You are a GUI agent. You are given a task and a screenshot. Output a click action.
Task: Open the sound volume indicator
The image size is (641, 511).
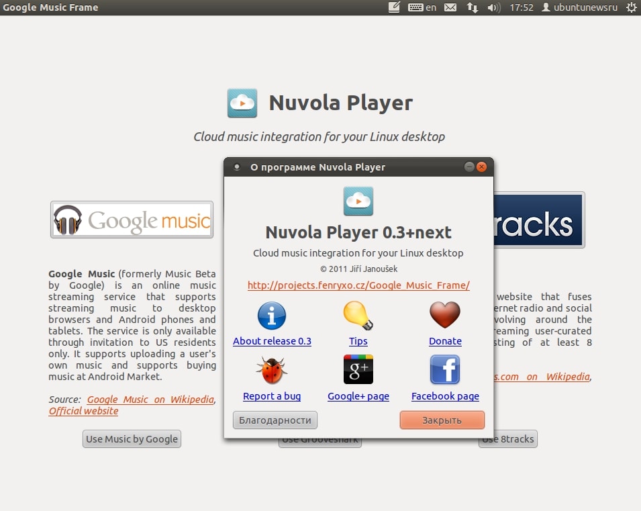494,7
